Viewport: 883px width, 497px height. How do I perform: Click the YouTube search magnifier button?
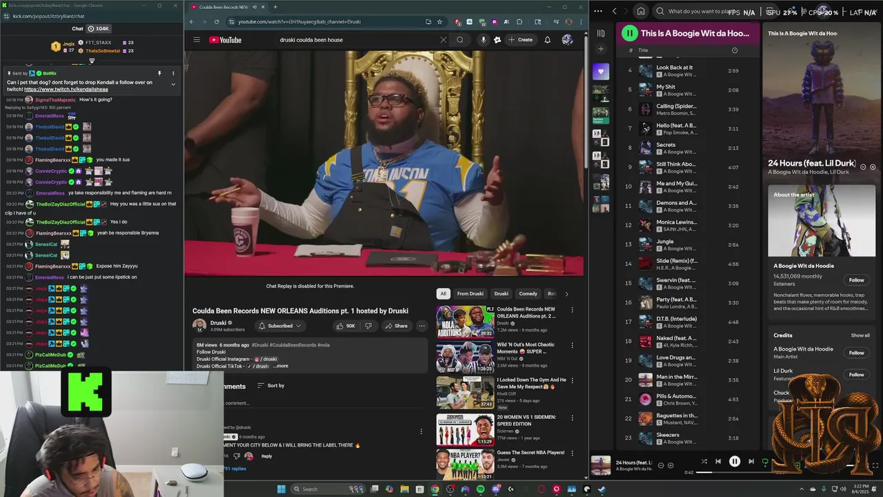coord(460,40)
